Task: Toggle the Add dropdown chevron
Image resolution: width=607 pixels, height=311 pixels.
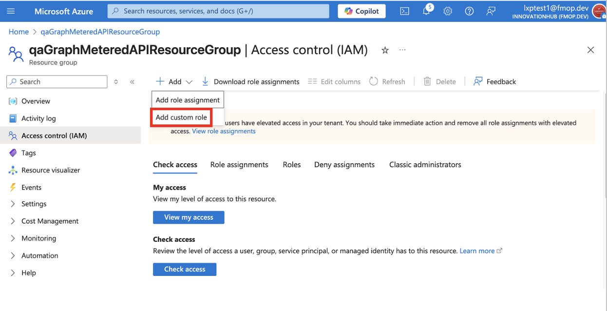Action: click(189, 82)
